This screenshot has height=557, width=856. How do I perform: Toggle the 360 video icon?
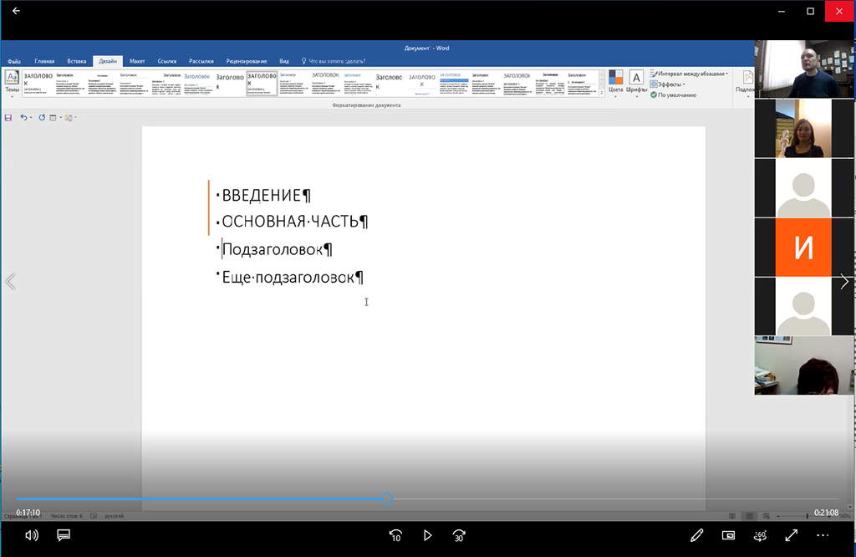pyautogui.click(x=760, y=536)
